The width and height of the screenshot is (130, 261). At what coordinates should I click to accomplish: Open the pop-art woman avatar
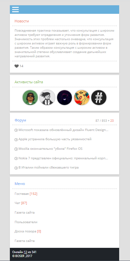(x=81, y=97)
